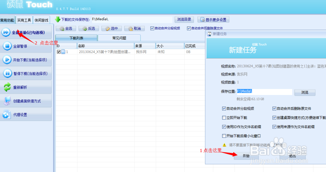Sort by the 名称 column header
The image size is (326, 172).
click(x=106, y=46)
